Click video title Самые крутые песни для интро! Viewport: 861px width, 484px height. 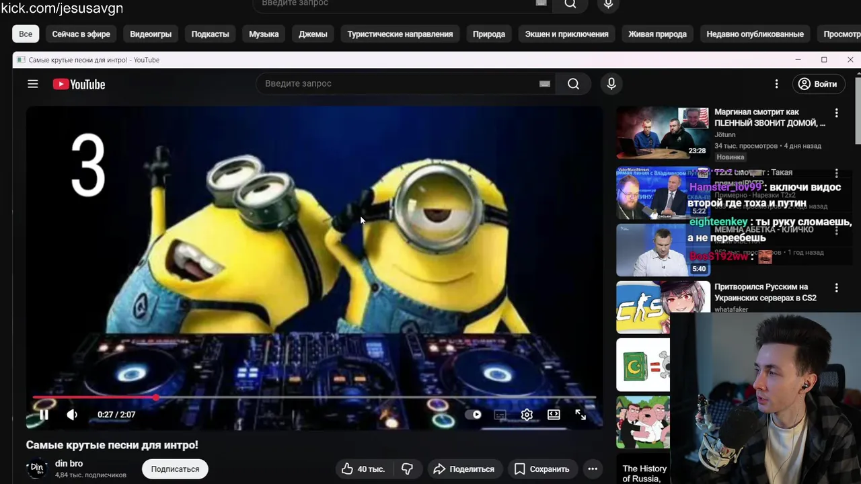tap(112, 445)
